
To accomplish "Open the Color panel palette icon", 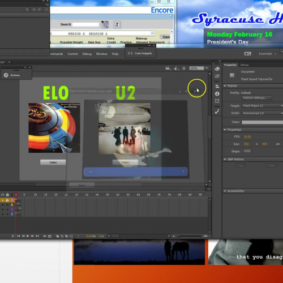I will (217, 68).
